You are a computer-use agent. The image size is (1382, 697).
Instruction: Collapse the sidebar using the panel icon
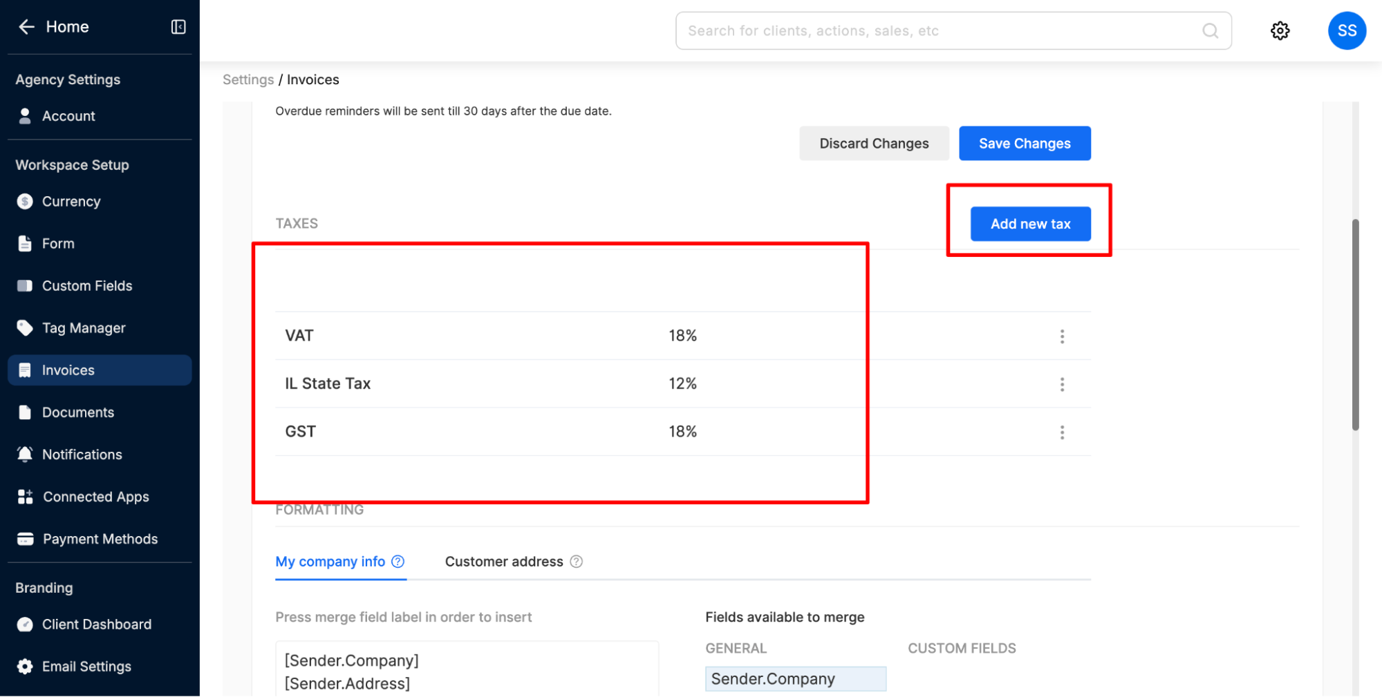coord(178,27)
